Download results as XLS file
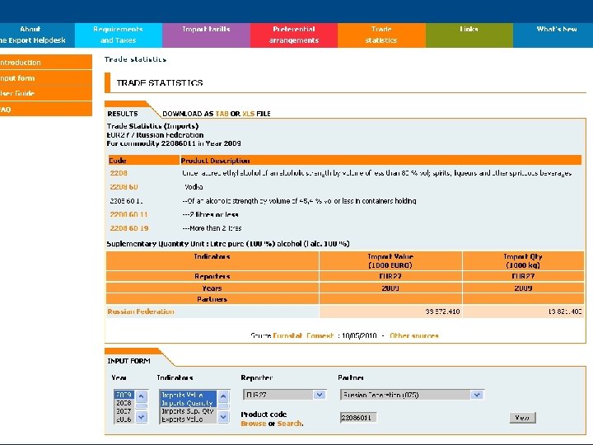 point(248,114)
